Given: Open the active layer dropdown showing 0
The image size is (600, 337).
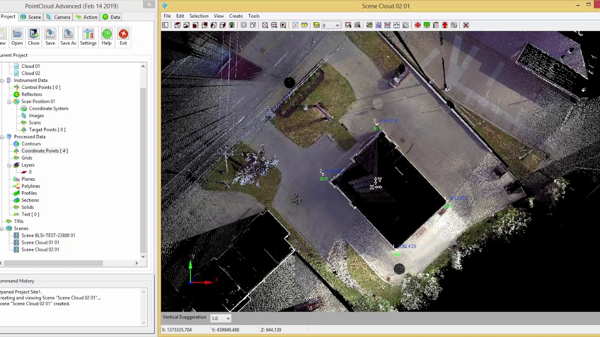Looking at the screenshot, I should click(331, 25).
